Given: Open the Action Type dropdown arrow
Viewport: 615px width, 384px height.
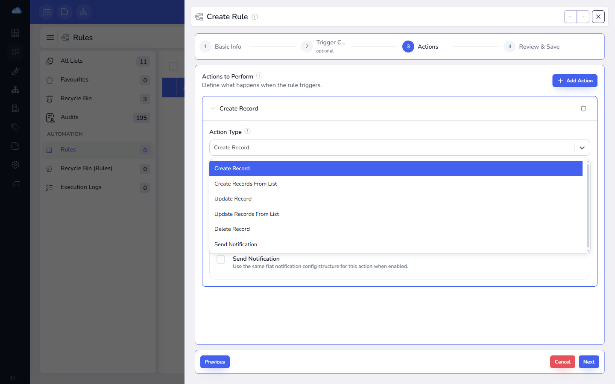Looking at the screenshot, I should click(582, 148).
